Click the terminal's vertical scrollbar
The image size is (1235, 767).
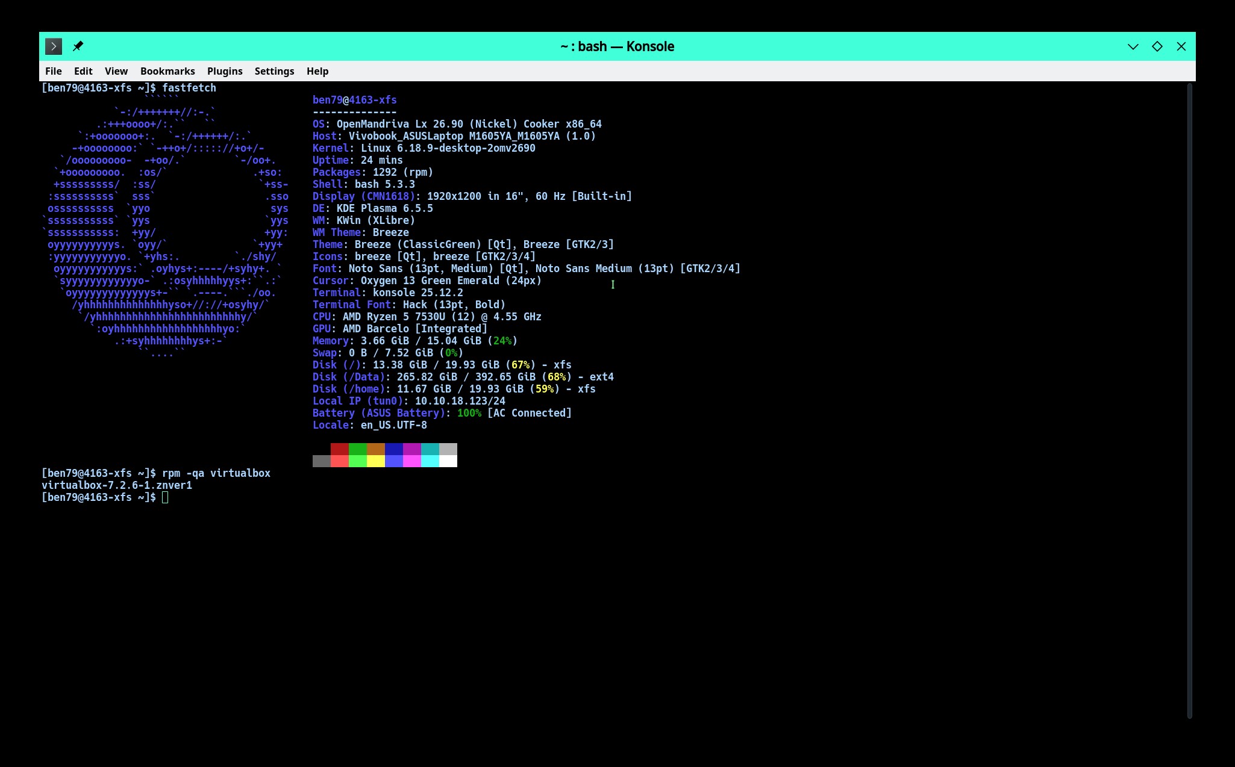pyautogui.click(x=1189, y=400)
